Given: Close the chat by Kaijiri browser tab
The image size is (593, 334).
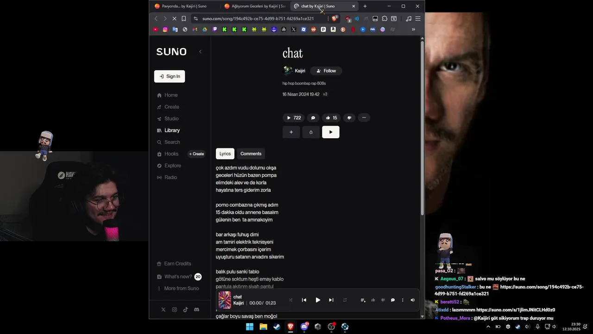Looking at the screenshot, I should pos(354,6).
